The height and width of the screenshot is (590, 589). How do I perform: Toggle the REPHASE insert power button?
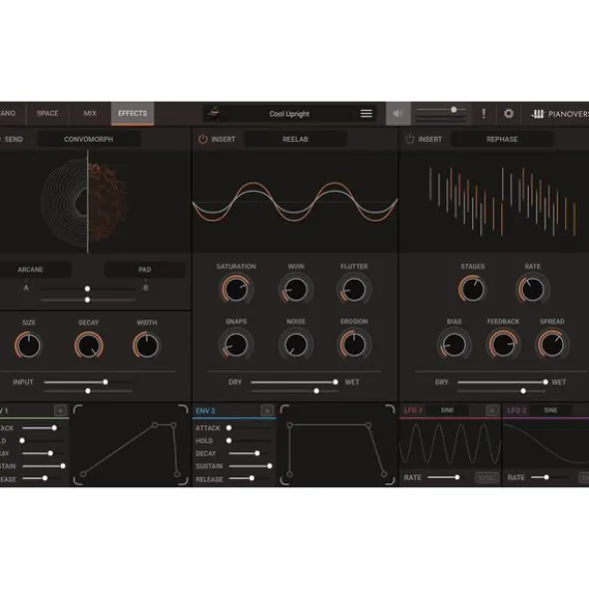tap(409, 139)
